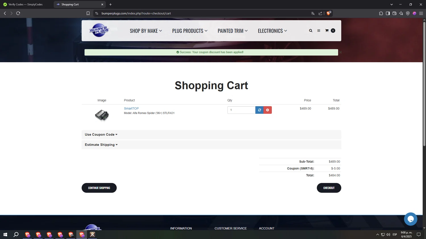The width and height of the screenshot is (426, 239).
Task: Remove SmartTOP item with red X button
Action: click(x=268, y=110)
